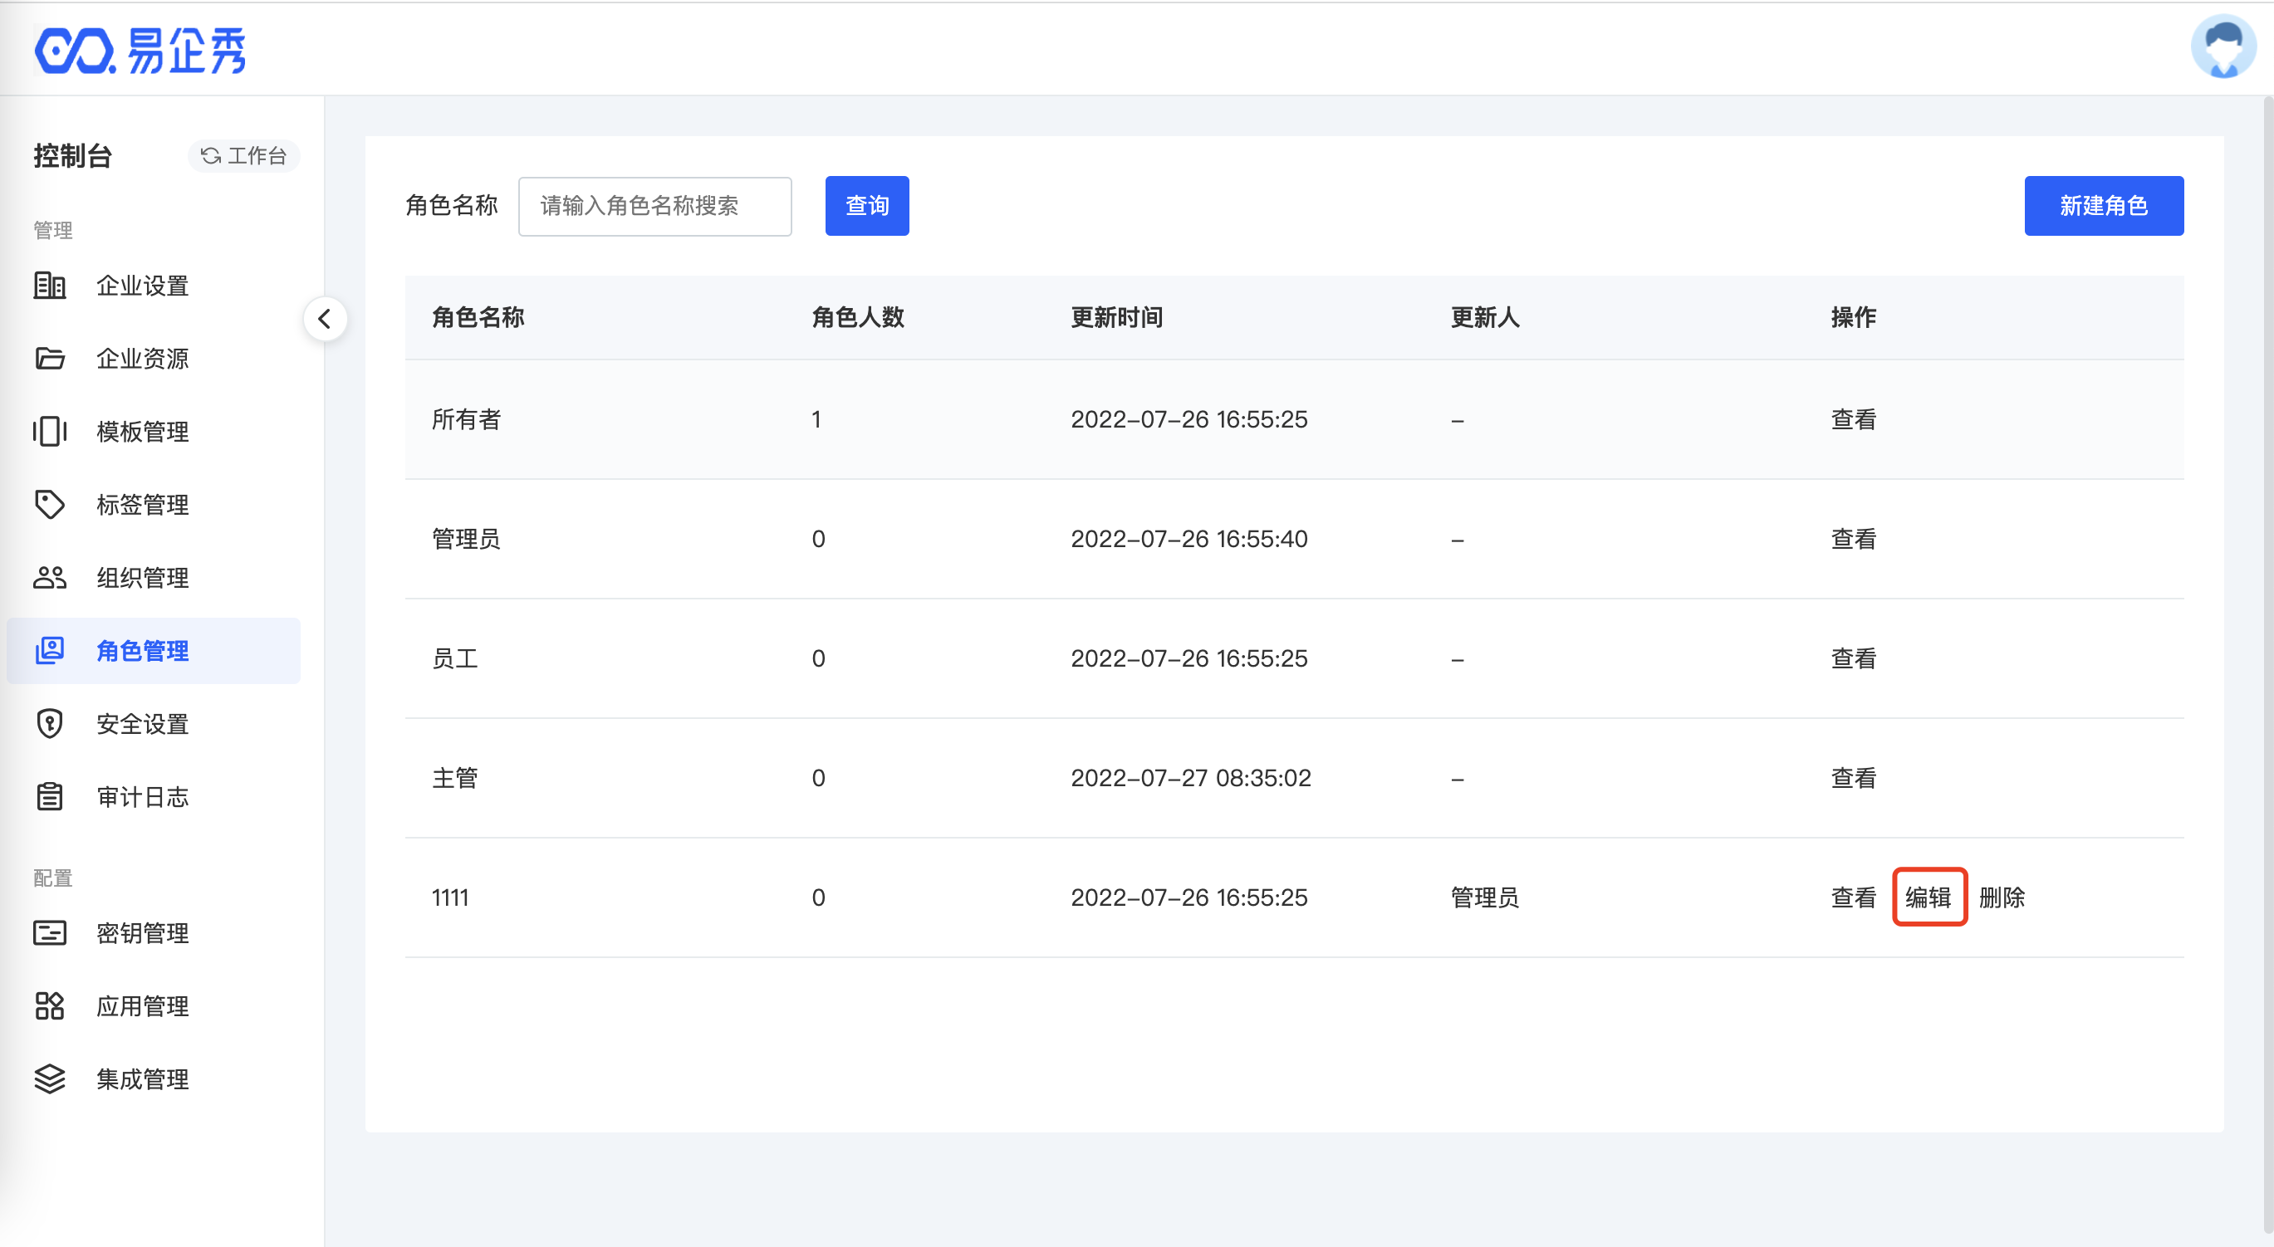The image size is (2274, 1247).
Task: Delete the 1111 role via 删除
Action: pos(2002,897)
